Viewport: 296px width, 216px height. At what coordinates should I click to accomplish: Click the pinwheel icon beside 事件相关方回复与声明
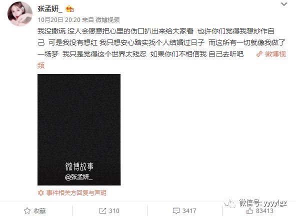pos(41,193)
